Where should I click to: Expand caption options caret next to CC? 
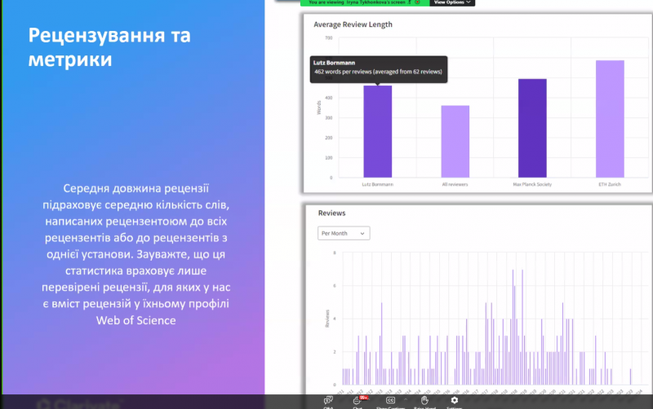[x=405, y=399]
